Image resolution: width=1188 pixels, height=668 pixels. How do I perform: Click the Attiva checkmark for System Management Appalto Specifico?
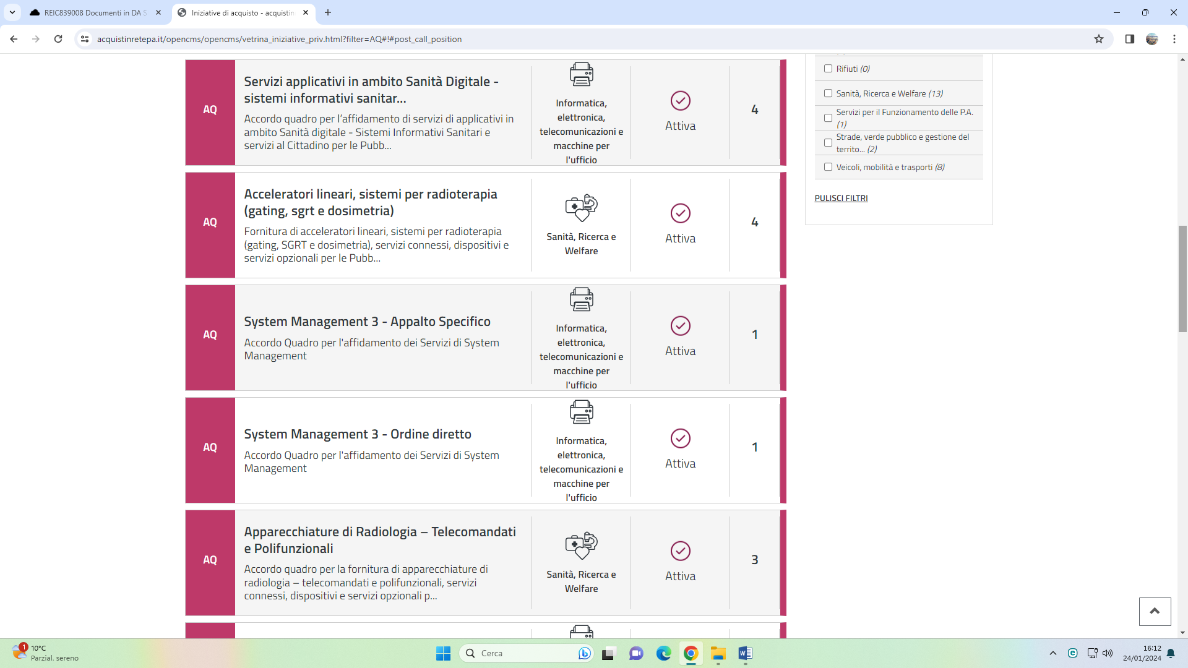[x=680, y=326]
